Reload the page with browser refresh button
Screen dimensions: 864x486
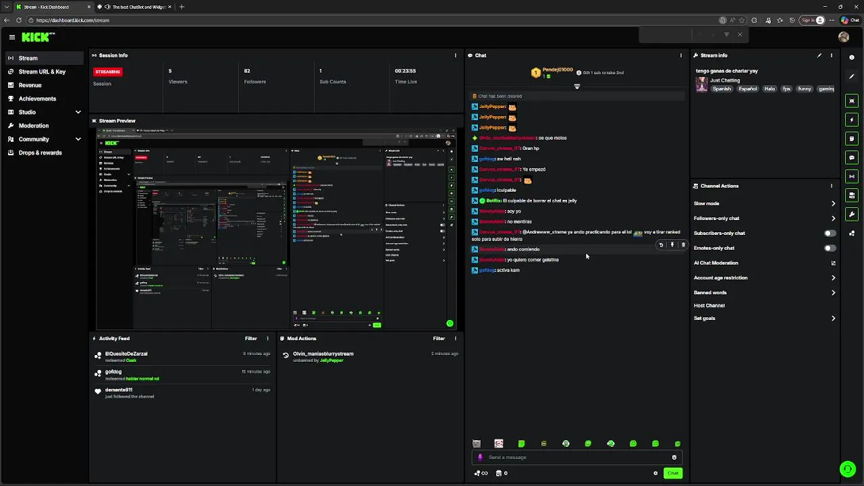pos(19,20)
